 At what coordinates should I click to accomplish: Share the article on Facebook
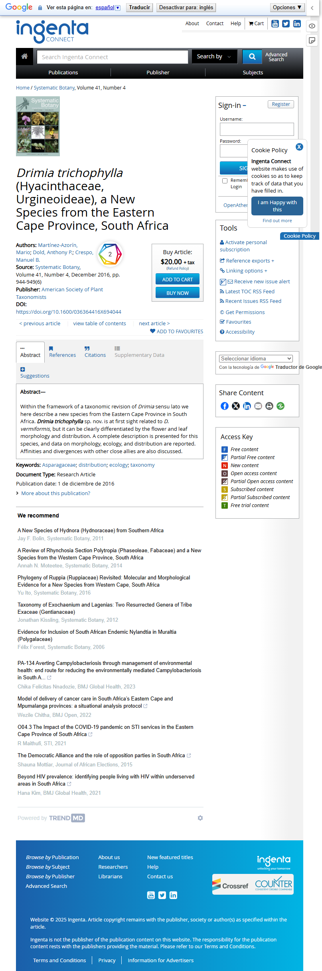225,406
